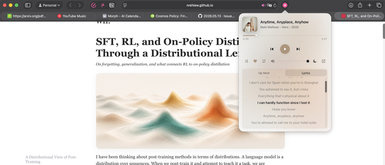Open the Notion web clipper extension
Image resolution: width=385 pixels, height=165 pixels.
point(112,5)
